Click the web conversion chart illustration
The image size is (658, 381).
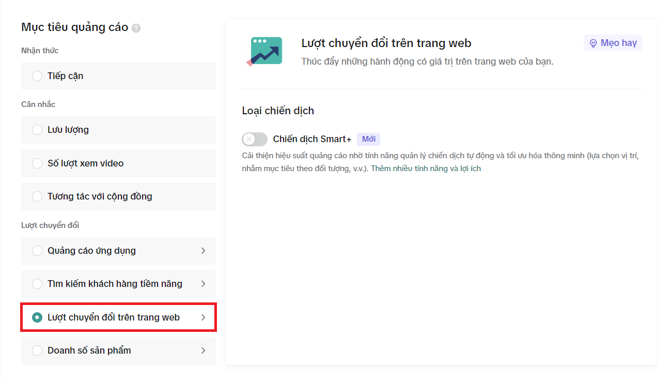(264, 51)
